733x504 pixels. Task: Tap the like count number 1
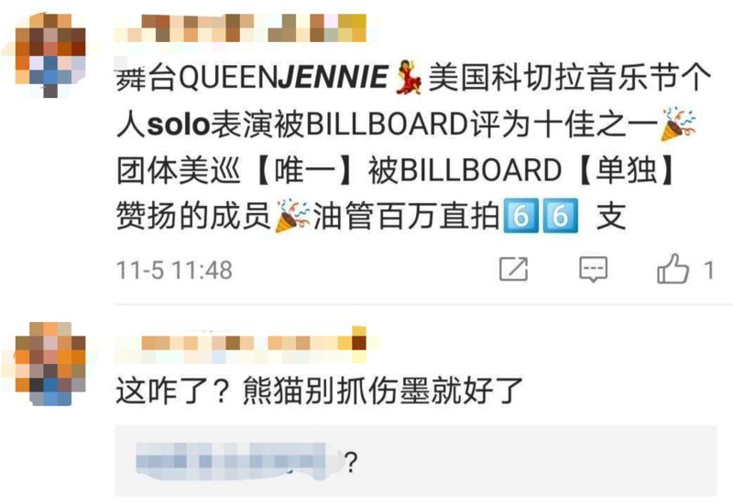[709, 270]
